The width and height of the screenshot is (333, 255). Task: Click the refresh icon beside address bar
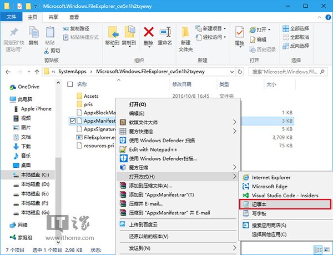(x=240, y=72)
